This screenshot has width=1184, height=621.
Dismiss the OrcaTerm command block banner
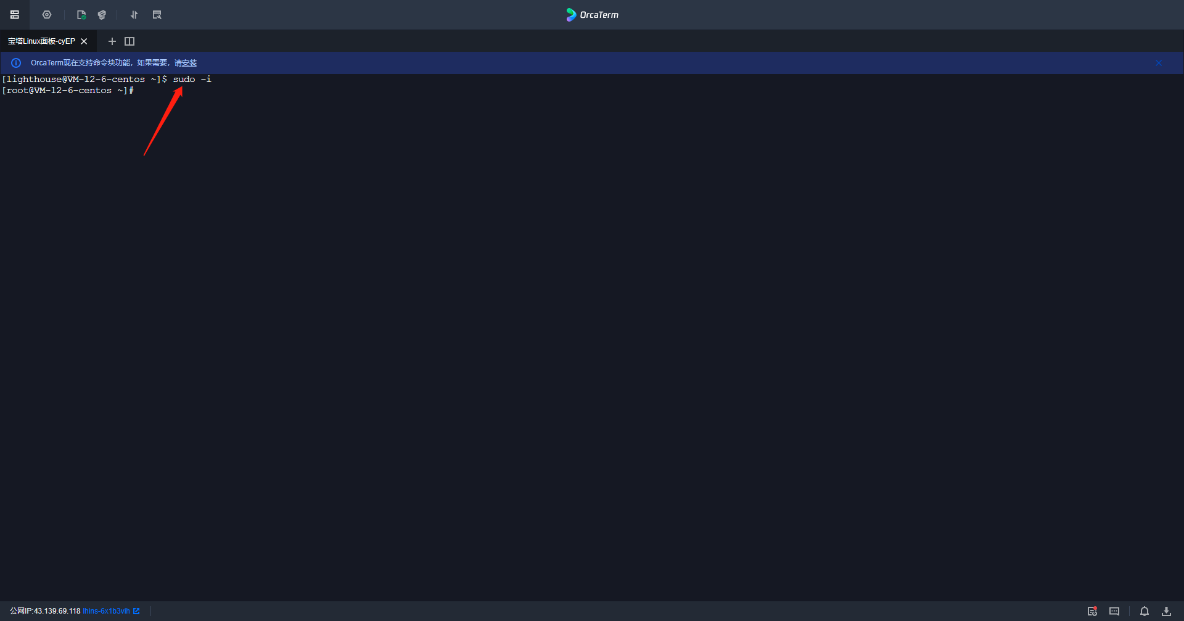[x=1159, y=63]
